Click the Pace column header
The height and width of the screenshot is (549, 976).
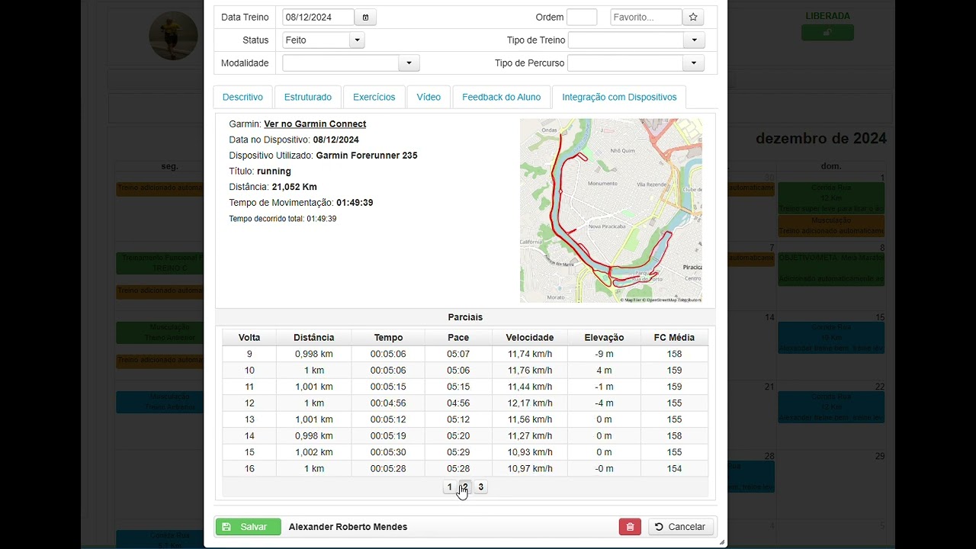(x=458, y=338)
